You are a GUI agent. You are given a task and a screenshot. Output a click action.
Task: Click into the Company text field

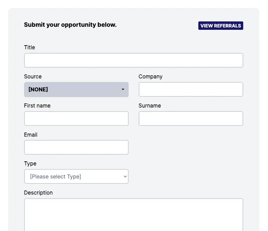coord(191,89)
